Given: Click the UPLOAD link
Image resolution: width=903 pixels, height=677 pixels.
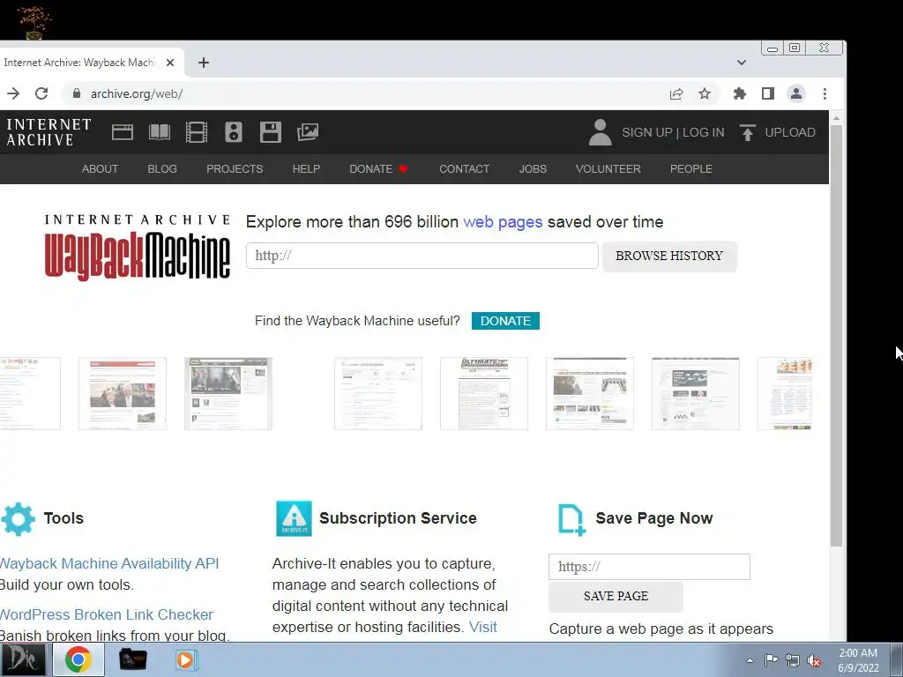Looking at the screenshot, I should tap(789, 132).
